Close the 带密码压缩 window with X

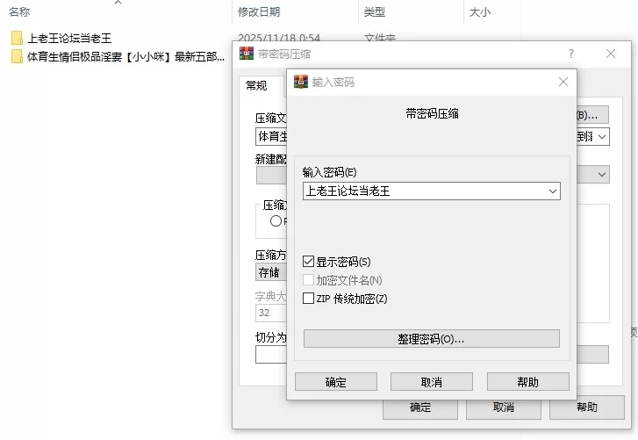(611, 54)
